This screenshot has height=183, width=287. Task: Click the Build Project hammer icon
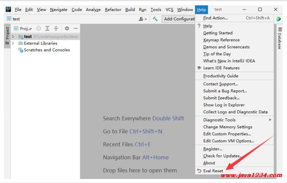[x=155, y=19]
